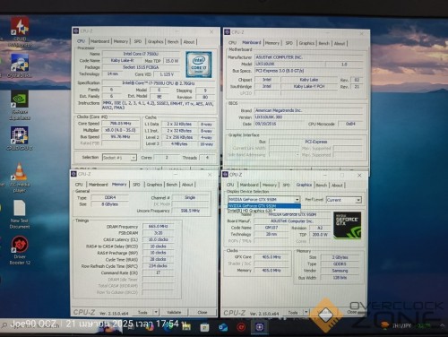The width and height of the screenshot is (448, 337).
Task: Open the Tools dropdown arrow in the memory window
Action: (x=156, y=312)
